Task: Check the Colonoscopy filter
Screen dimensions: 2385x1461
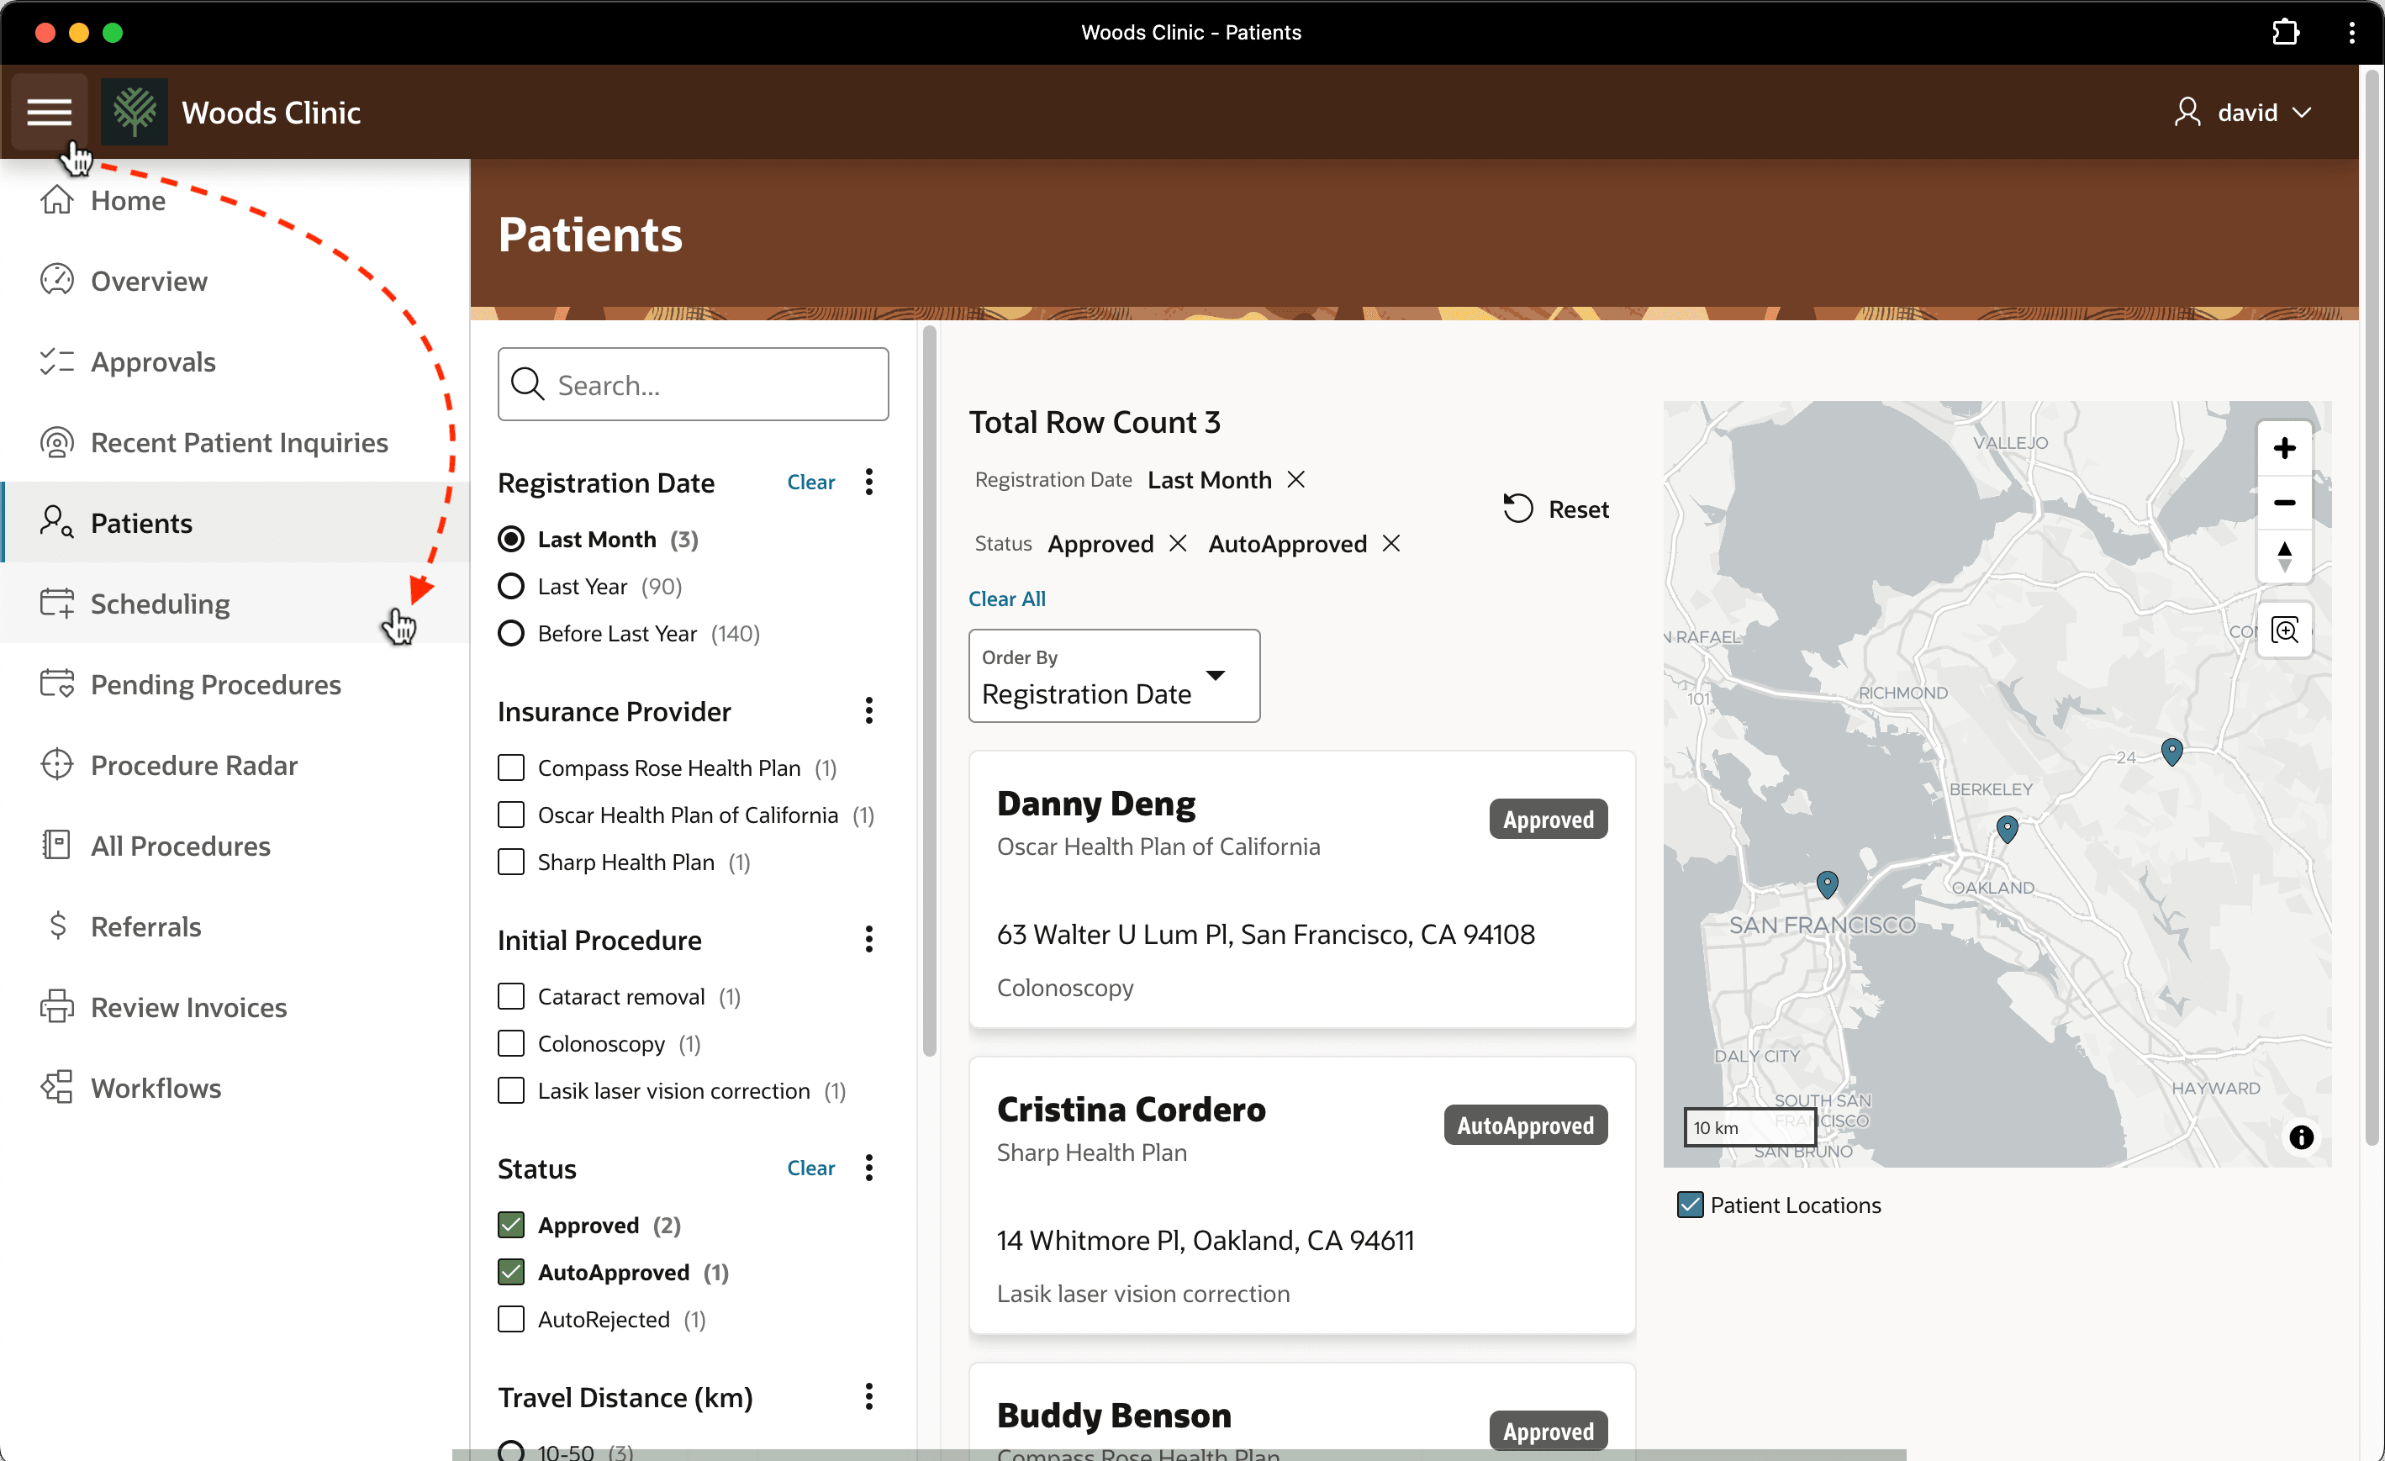Action: coord(511,1044)
